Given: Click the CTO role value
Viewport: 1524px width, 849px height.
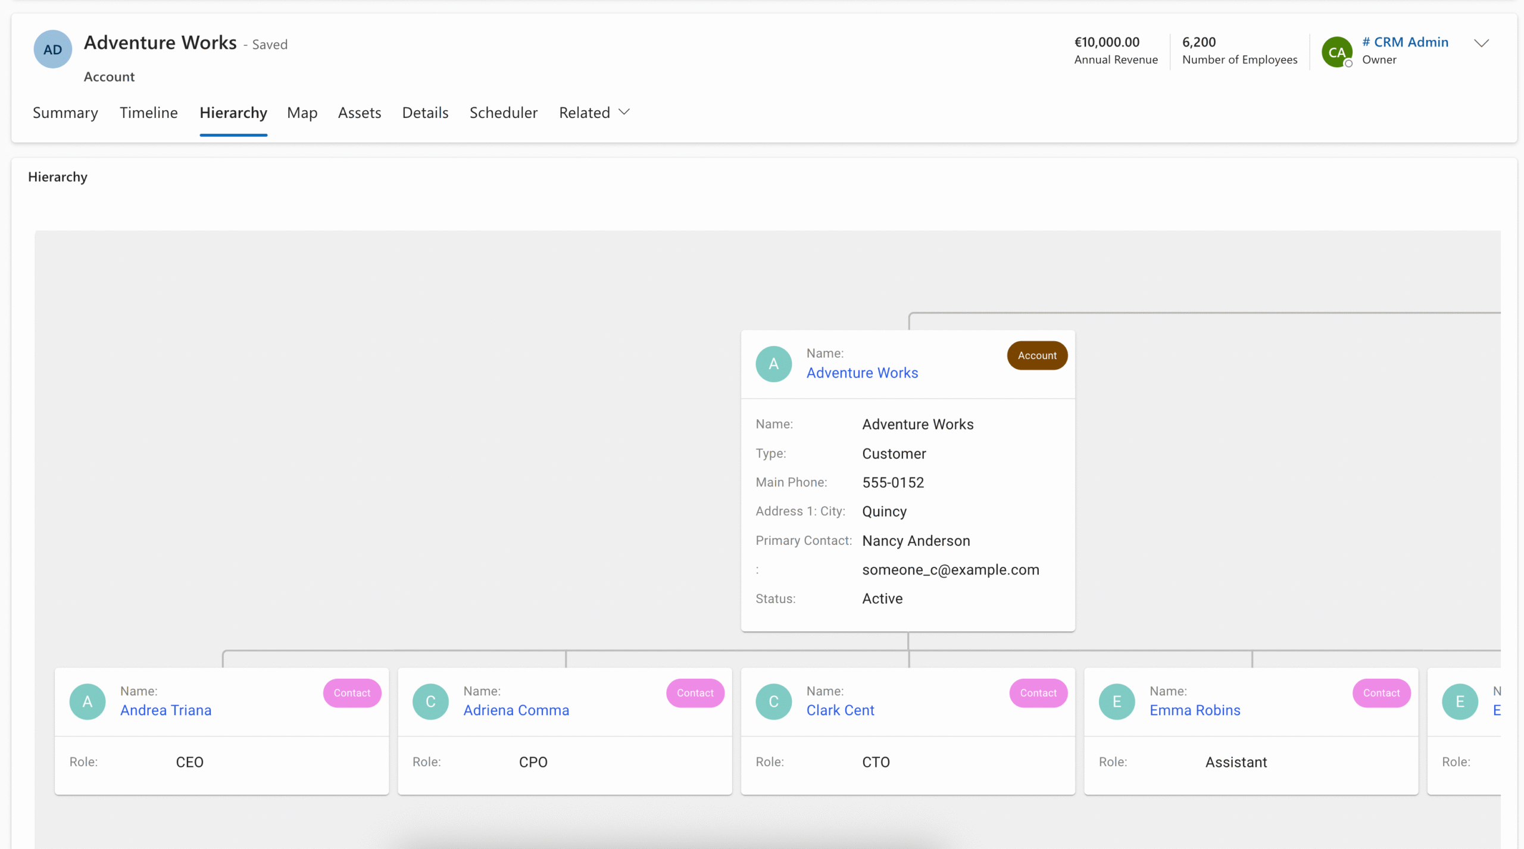Looking at the screenshot, I should point(876,762).
